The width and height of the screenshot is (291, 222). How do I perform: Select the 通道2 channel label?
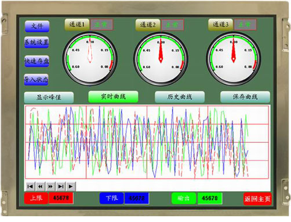(x=148, y=25)
